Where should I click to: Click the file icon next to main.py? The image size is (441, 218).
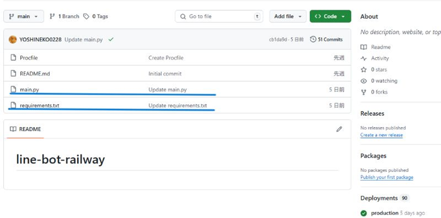[x=13, y=89]
